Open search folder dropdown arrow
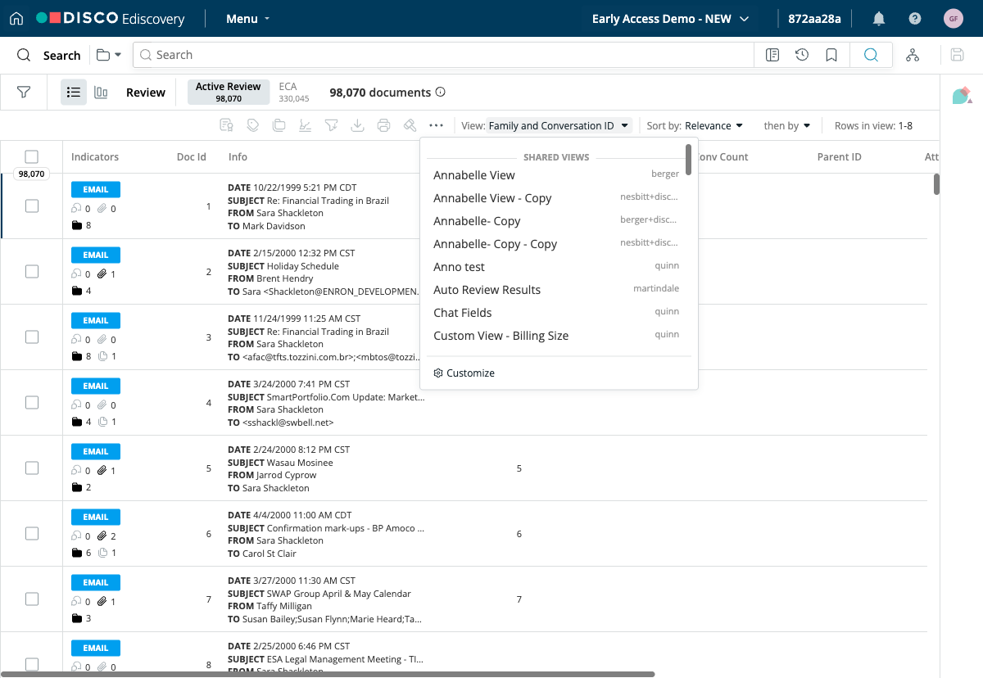Viewport: 983px width, 678px height. coord(109,55)
